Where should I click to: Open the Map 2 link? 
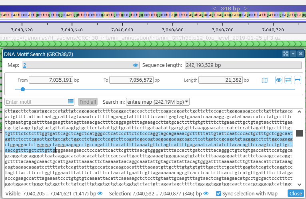[x=25, y=65]
